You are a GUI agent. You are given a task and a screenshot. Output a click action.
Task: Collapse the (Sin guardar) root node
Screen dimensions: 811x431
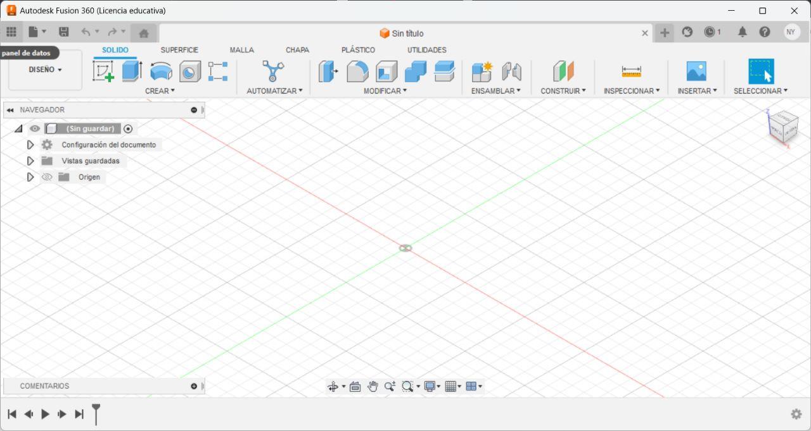[x=18, y=128]
